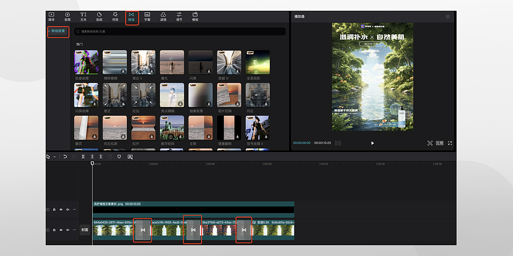
Task: Click the image-with-cursor icon in timeline toolbar
Action: [x=130, y=157]
